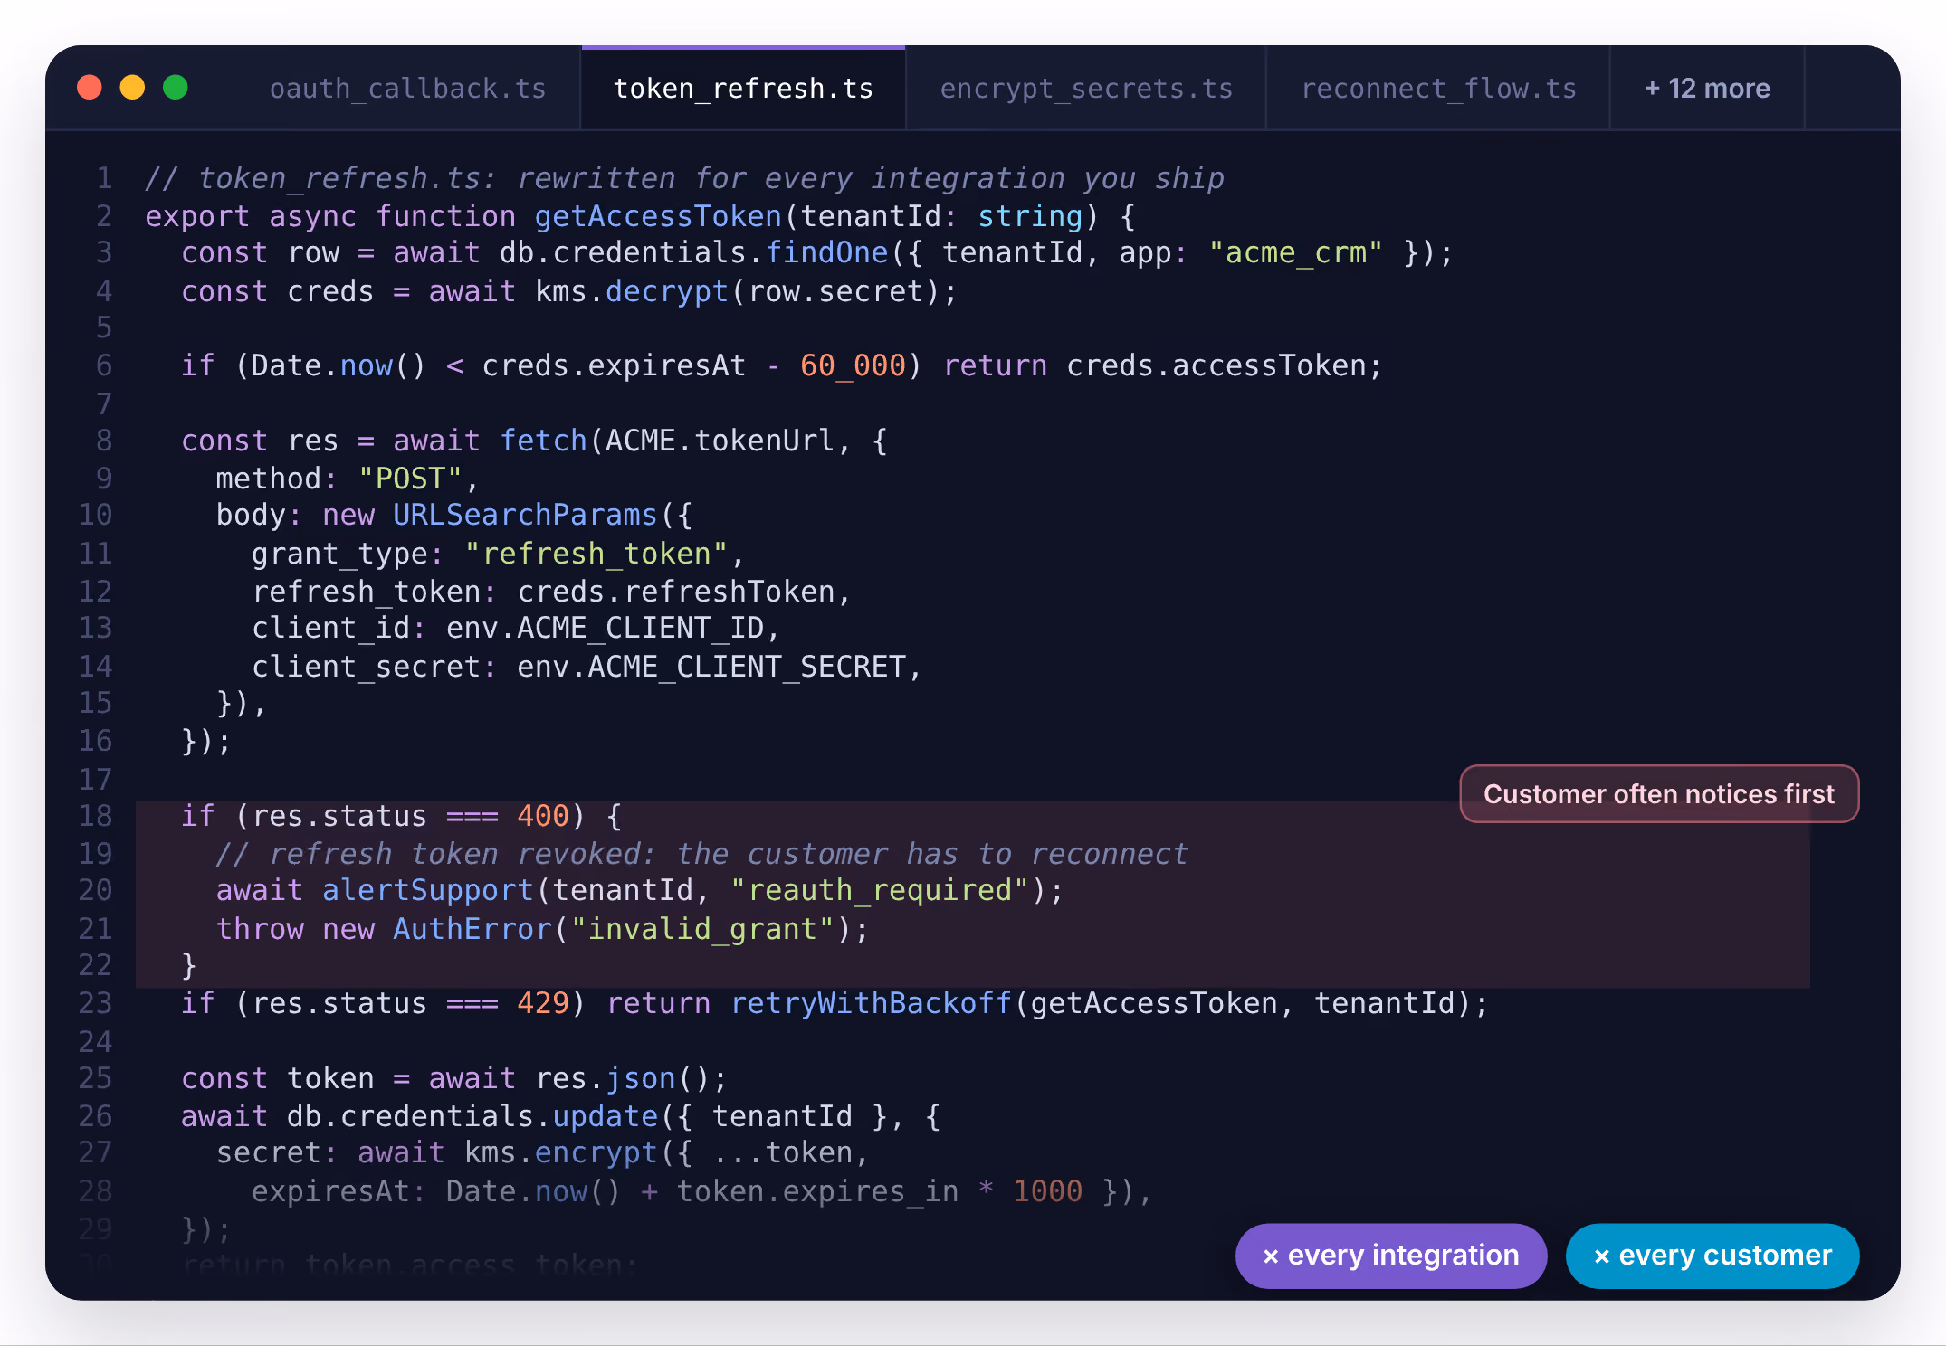Image resolution: width=1946 pixels, height=1346 pixels.
Task: Click the "acme_crm" string
Action: [1296, 253]
